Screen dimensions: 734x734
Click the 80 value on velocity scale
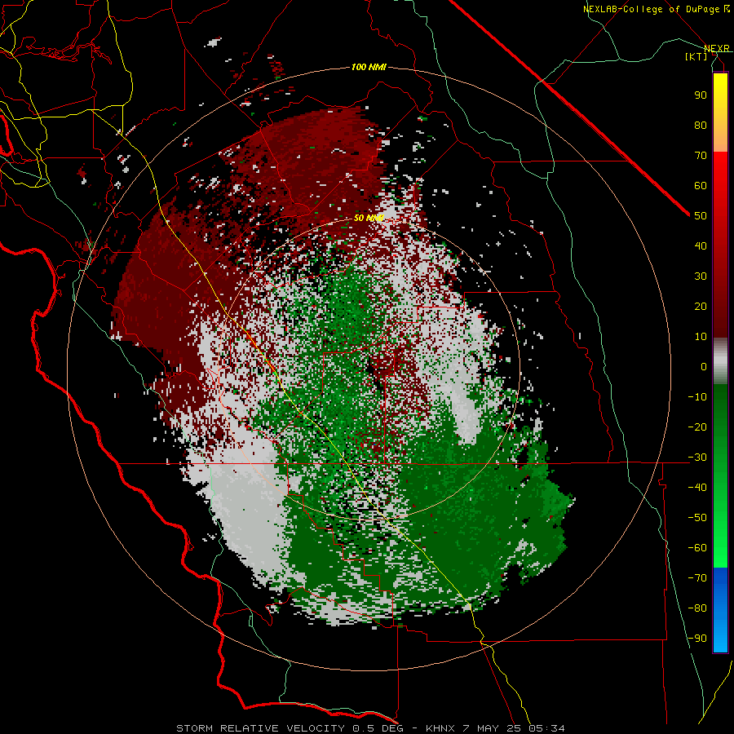coord(701,125)
